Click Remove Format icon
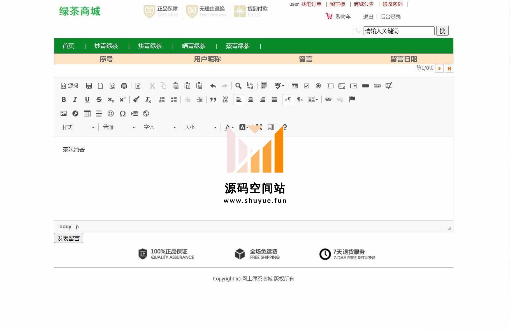 click(x=148, y=99)
